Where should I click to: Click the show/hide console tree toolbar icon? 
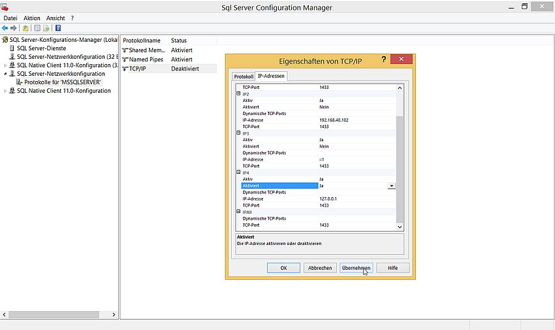point(37,28)
